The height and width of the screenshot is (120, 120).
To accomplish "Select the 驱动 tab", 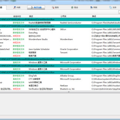I will 75,8.
